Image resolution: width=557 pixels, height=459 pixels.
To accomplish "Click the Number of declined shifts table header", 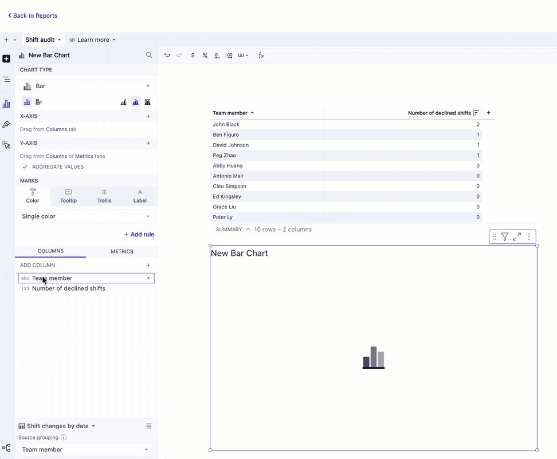I will [439, 113].
